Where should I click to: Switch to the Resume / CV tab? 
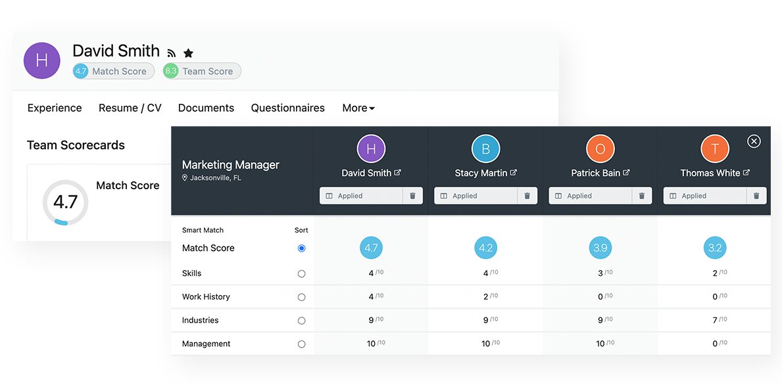tap(130, 108)
